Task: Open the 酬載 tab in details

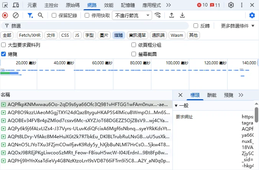Action: click(211, 95)
